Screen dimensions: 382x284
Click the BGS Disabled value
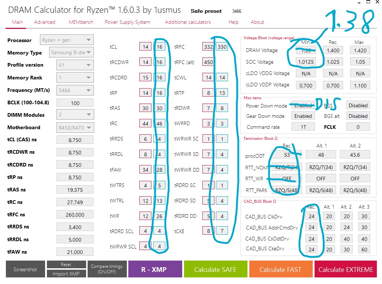(358, 105)
